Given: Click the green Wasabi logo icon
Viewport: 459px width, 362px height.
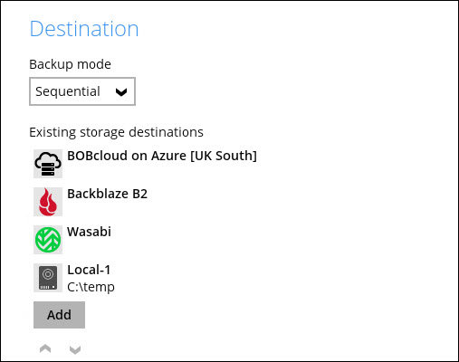Looking at the screenshot, I should click(x=48, y=240).
